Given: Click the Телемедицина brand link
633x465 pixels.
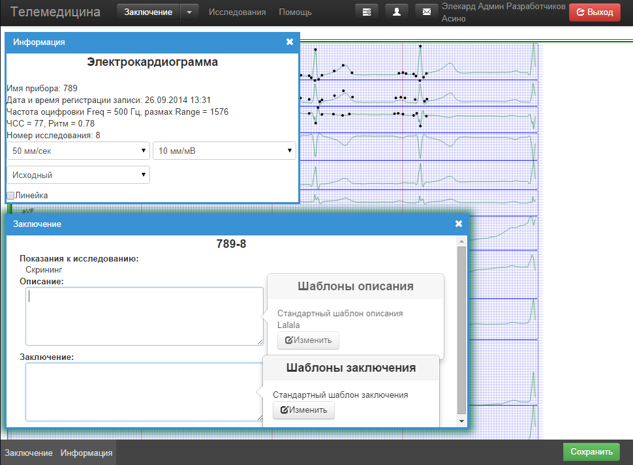Looking at the screenshot, I should click(55, 12).
